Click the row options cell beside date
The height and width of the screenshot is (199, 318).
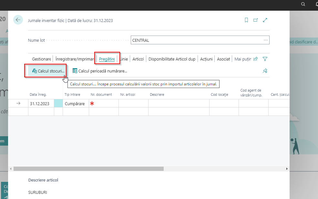(58, 104)
